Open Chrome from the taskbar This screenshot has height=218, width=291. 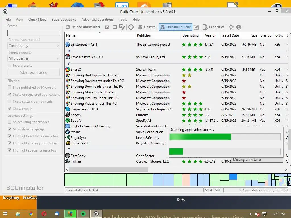31,214
